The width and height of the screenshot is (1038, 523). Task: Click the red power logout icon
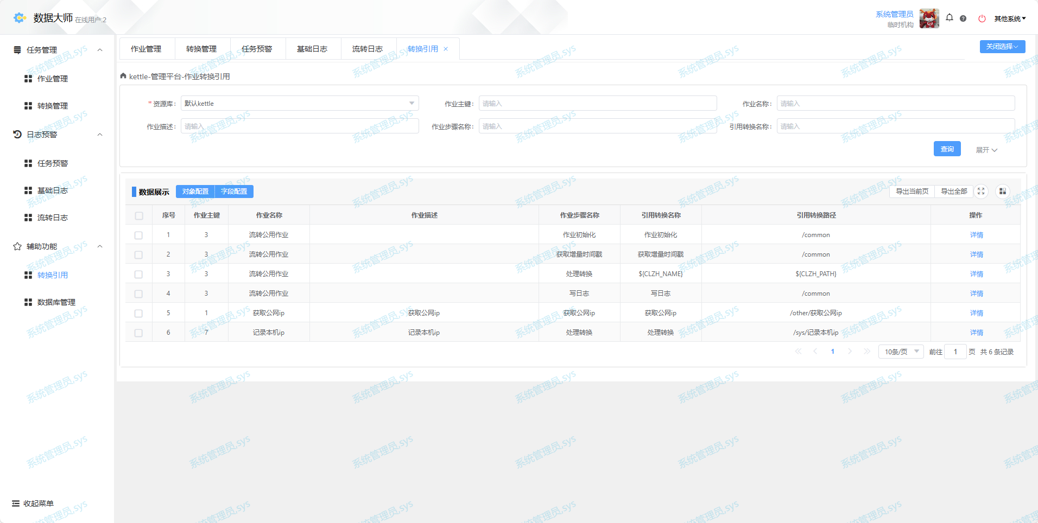pyautogui.click(x=982, y=18)
